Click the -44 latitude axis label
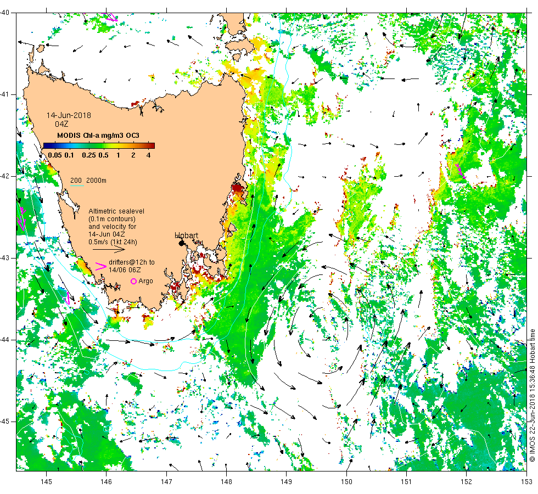 click(x=5, y=340)
